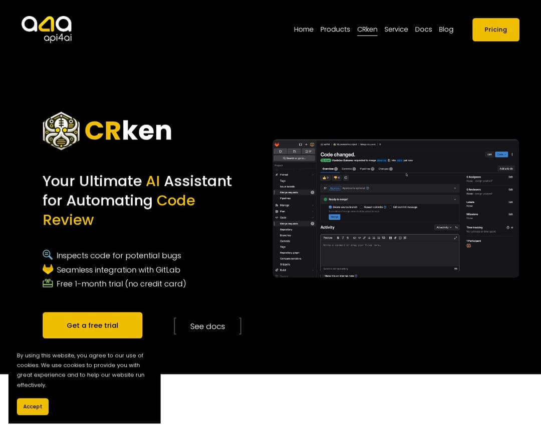Open the 'All activity' filter dropdown
Image resolution: width=541 pixels, height=432 pixels.
(x=443, y=227)
